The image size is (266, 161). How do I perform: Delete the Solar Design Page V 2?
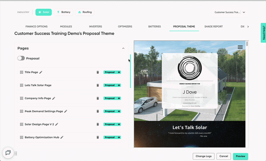[98, 124]
